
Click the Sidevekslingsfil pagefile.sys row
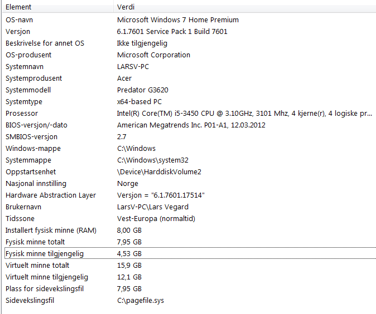click(x=30, y=301)
